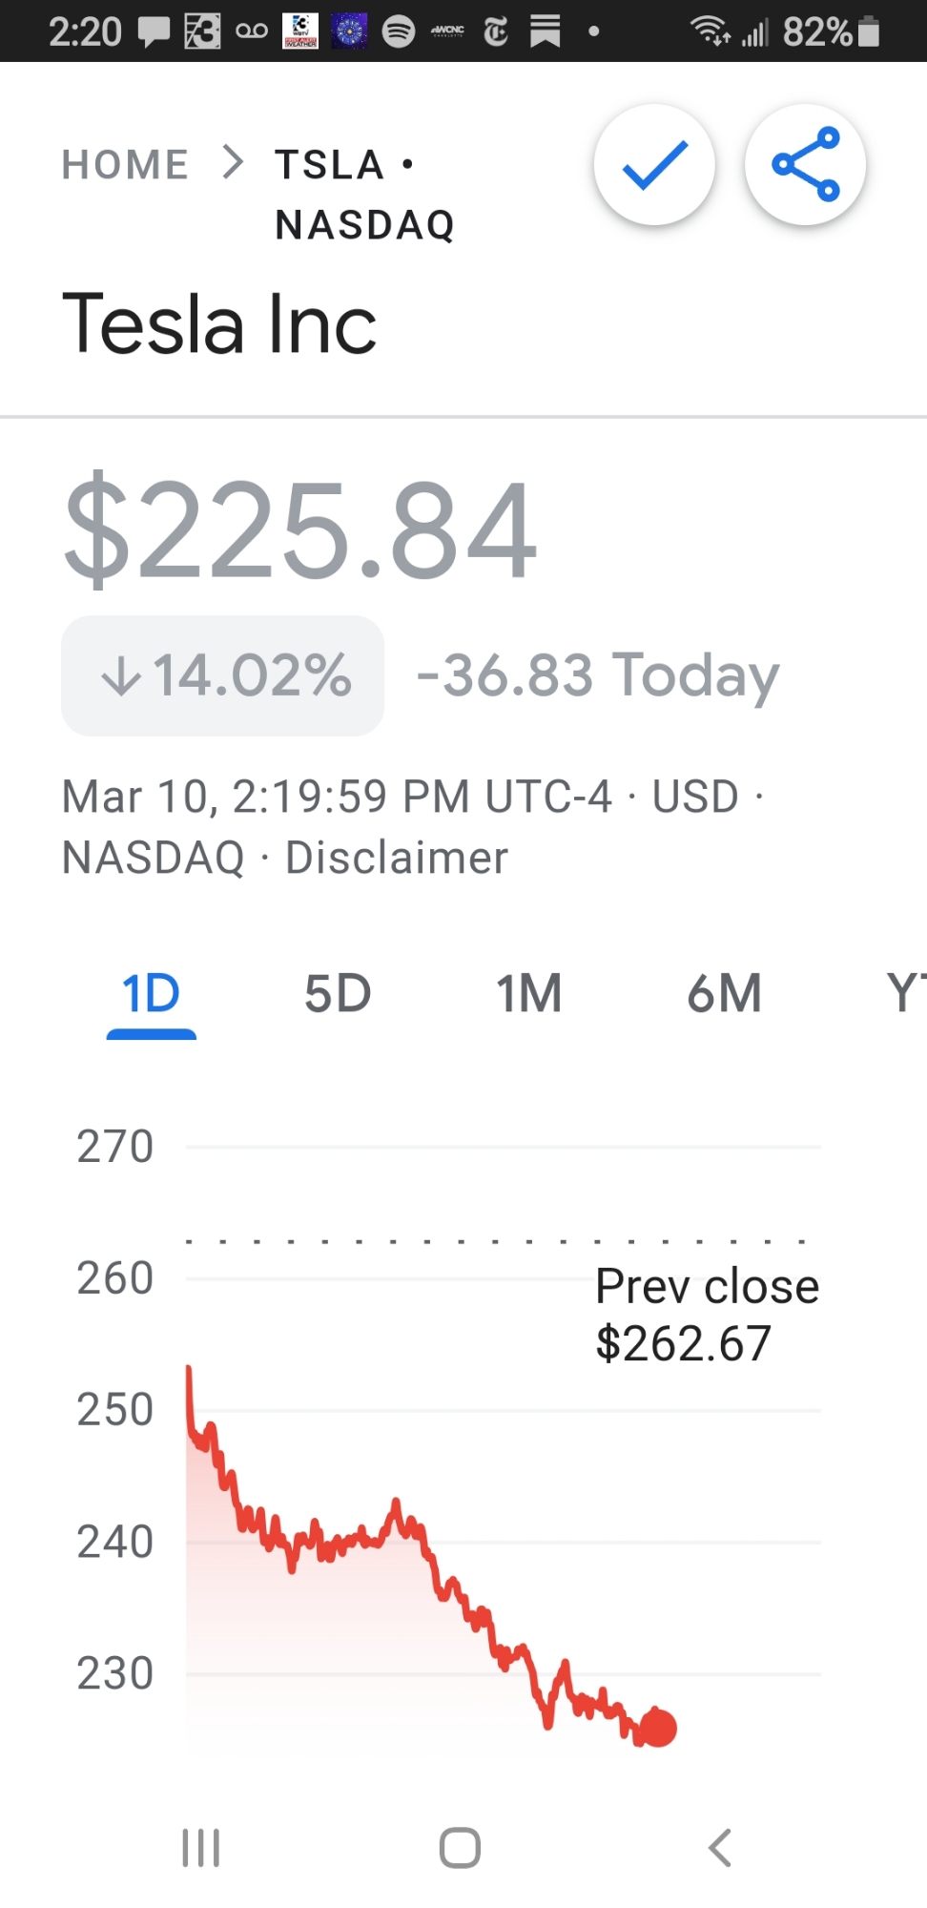This screenshot has width=927, height=1908.
Task: Select the 1D chart range tab
Action: (151, 994)
